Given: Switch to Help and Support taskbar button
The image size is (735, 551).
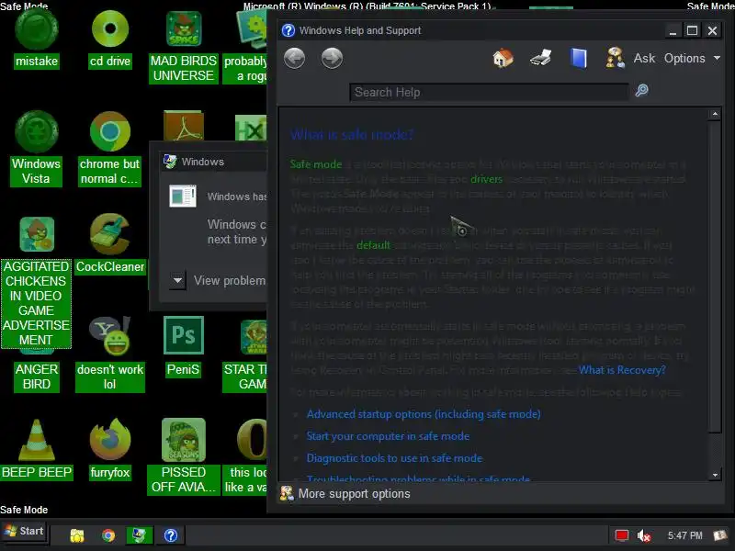Looking at the screenshot, I should tap(171, 535).
